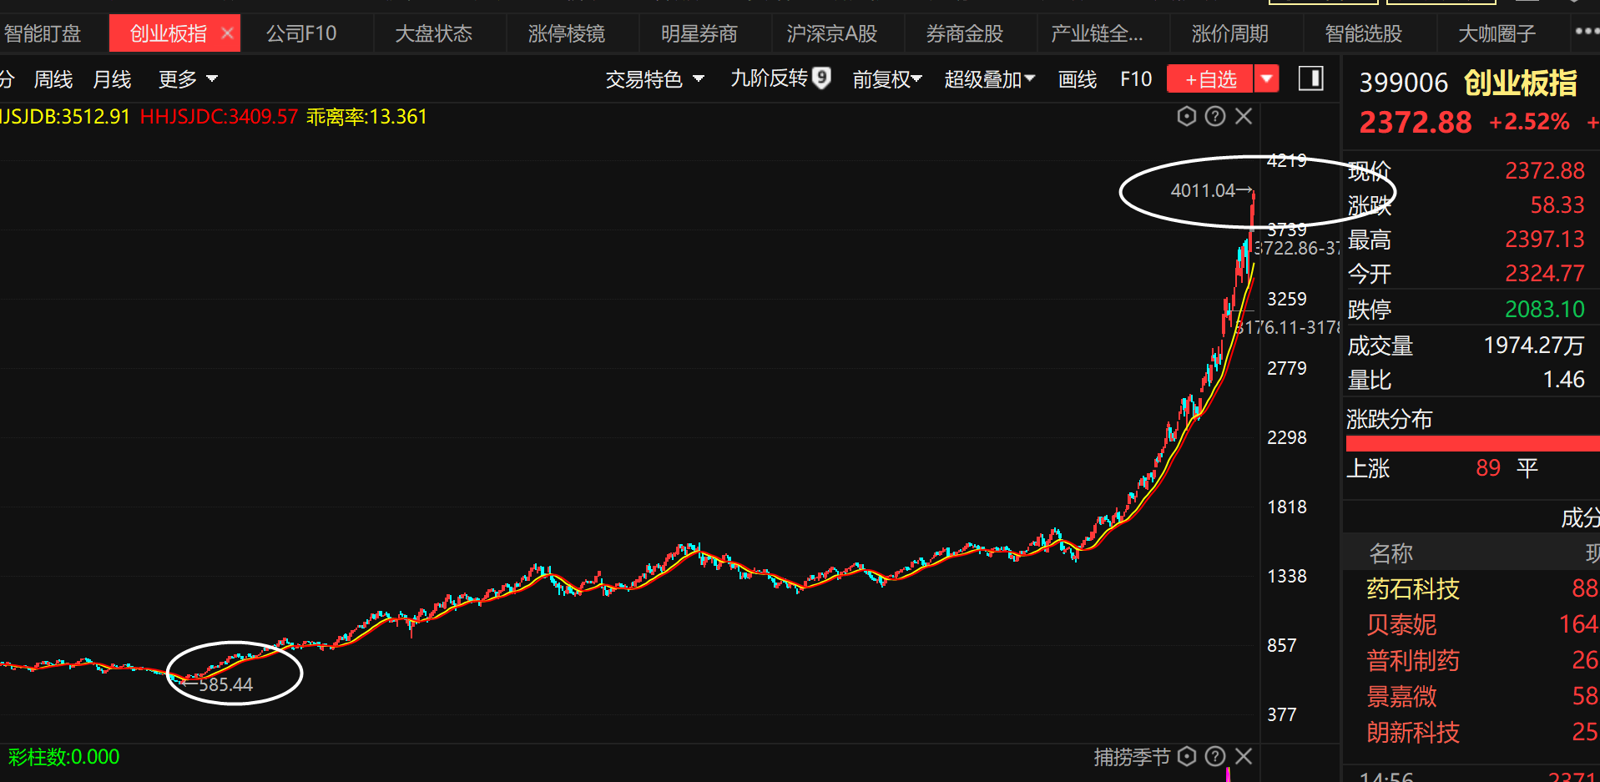Open 大咖圈子 tab

(x=1497, y=33)
